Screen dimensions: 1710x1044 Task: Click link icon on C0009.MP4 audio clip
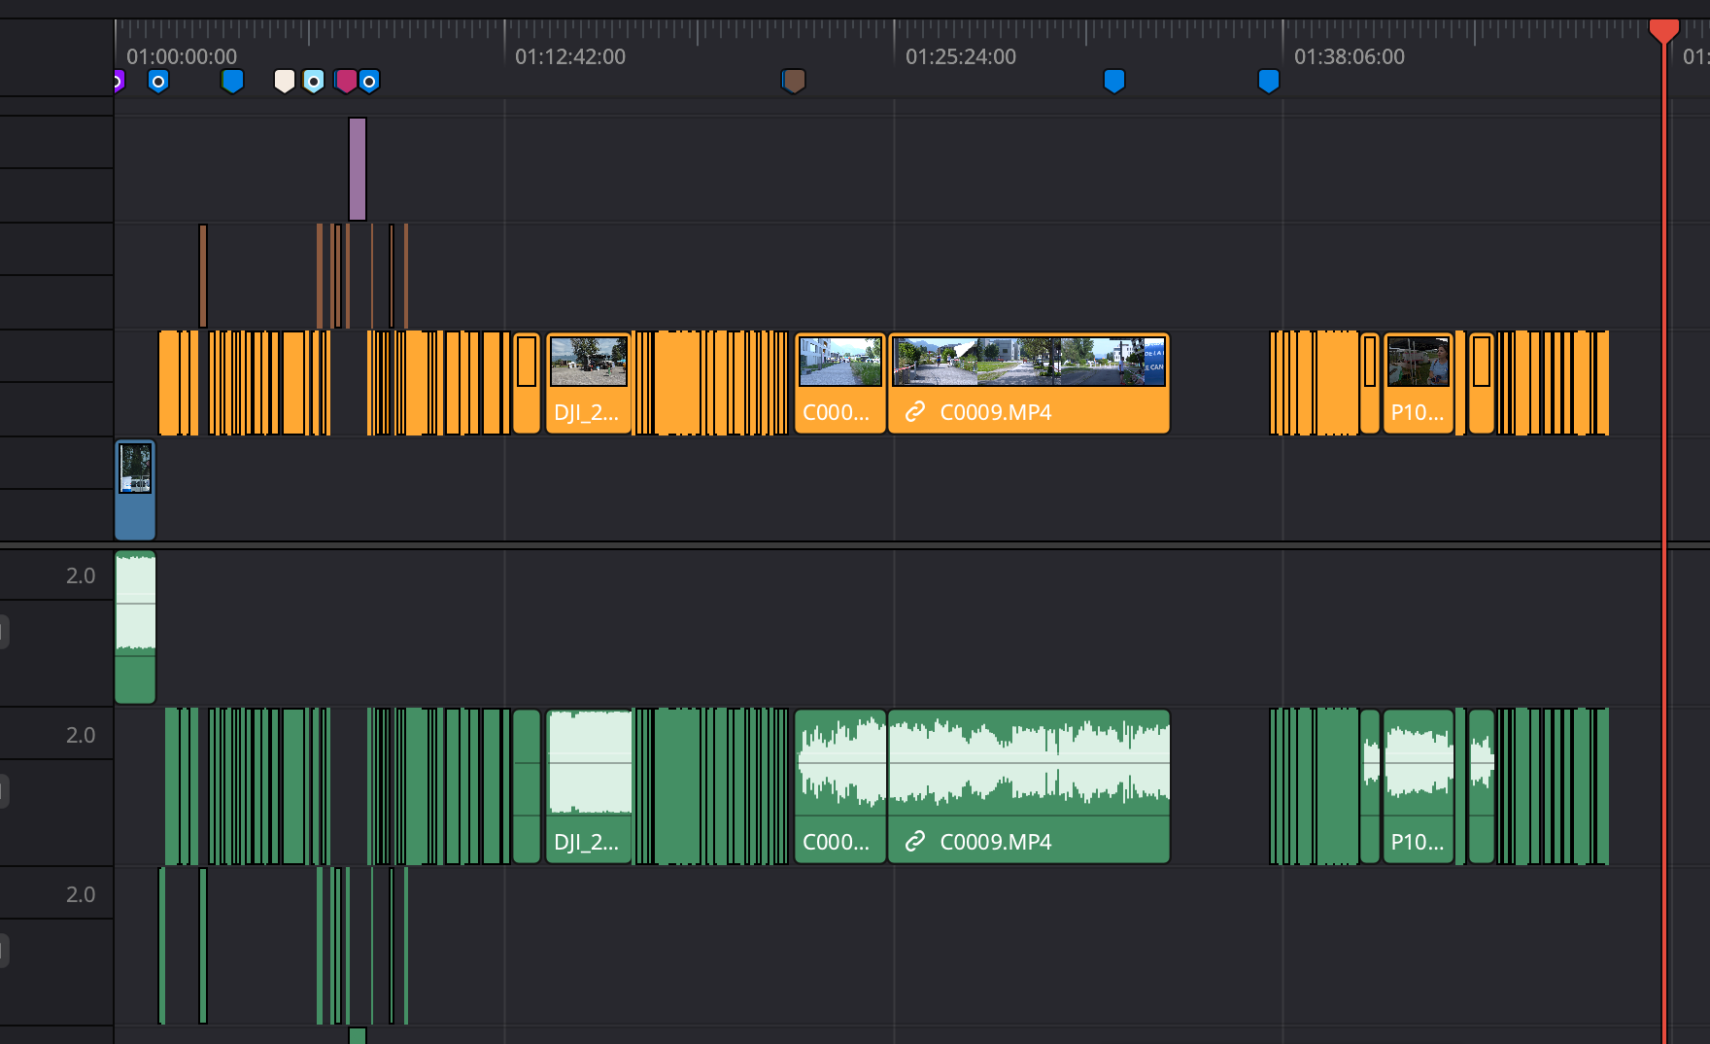pyautogui.click(x=914, y=842)
